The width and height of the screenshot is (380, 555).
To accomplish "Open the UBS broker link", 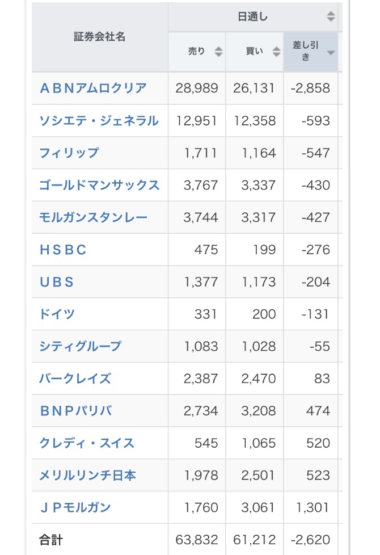I will pos(57,281).
